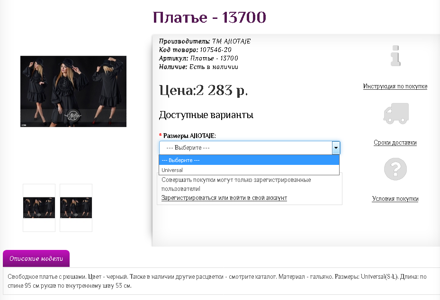Follow 'Зарегистрироваться или войти в свой аккаунт' link

(x=224, y=197)
